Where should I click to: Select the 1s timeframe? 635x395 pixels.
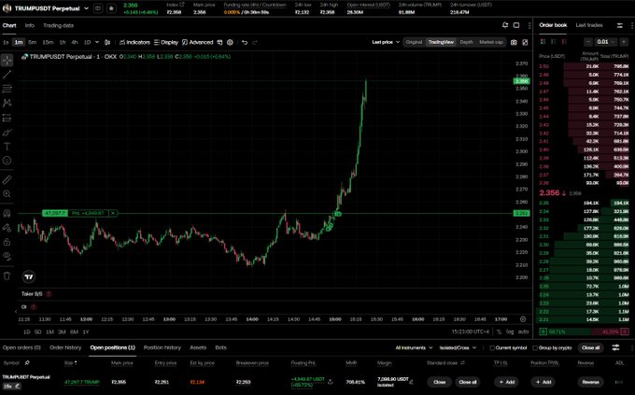tap(6, 42)
